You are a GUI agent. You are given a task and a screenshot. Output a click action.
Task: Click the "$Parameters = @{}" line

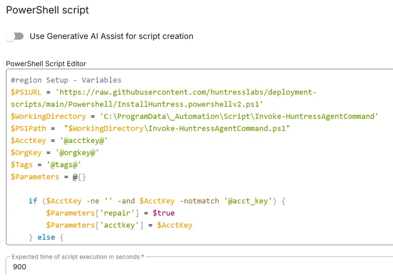pyautogui.click(x=48, y=177)
